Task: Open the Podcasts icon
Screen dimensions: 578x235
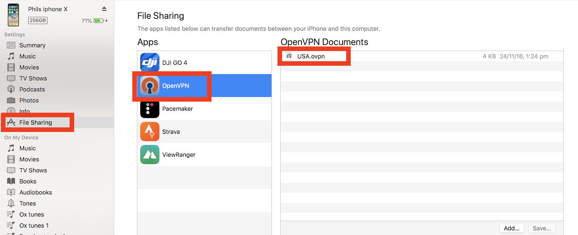Action: point(11,89)
